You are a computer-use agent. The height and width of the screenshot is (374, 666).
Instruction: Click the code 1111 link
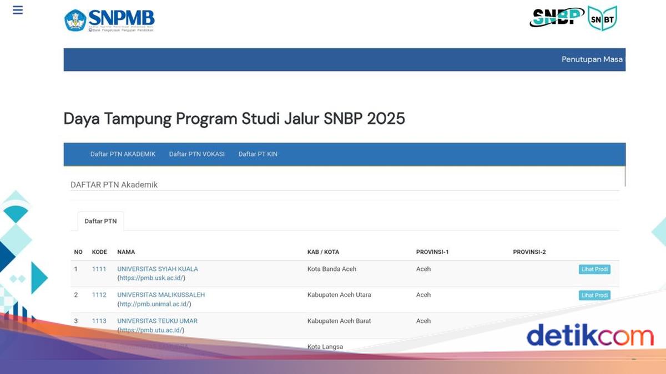(99, 269)
